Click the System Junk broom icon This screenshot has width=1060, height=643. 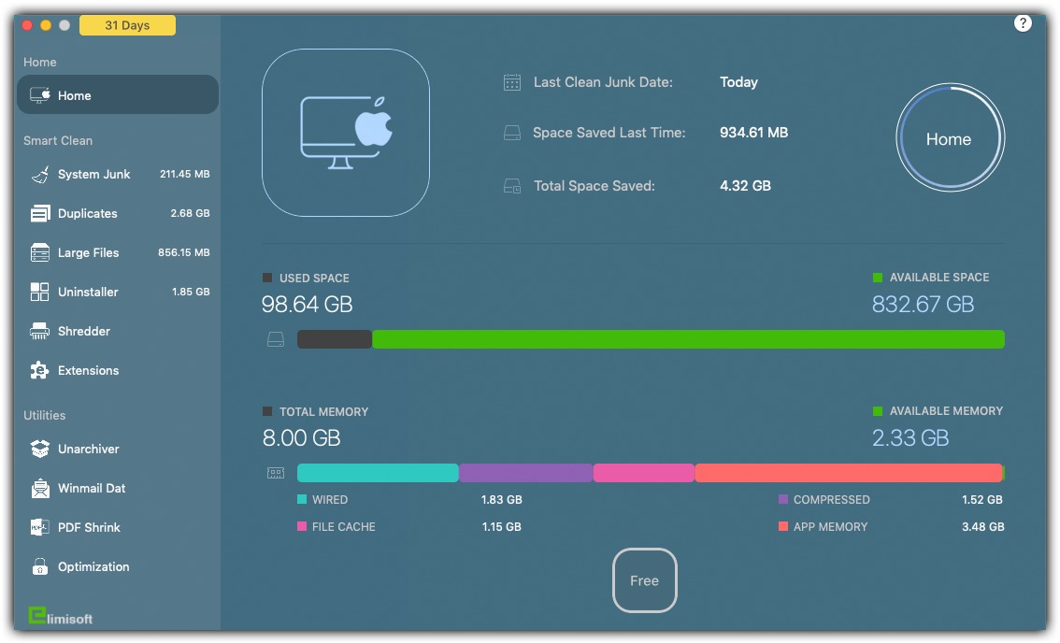(40, 175)
